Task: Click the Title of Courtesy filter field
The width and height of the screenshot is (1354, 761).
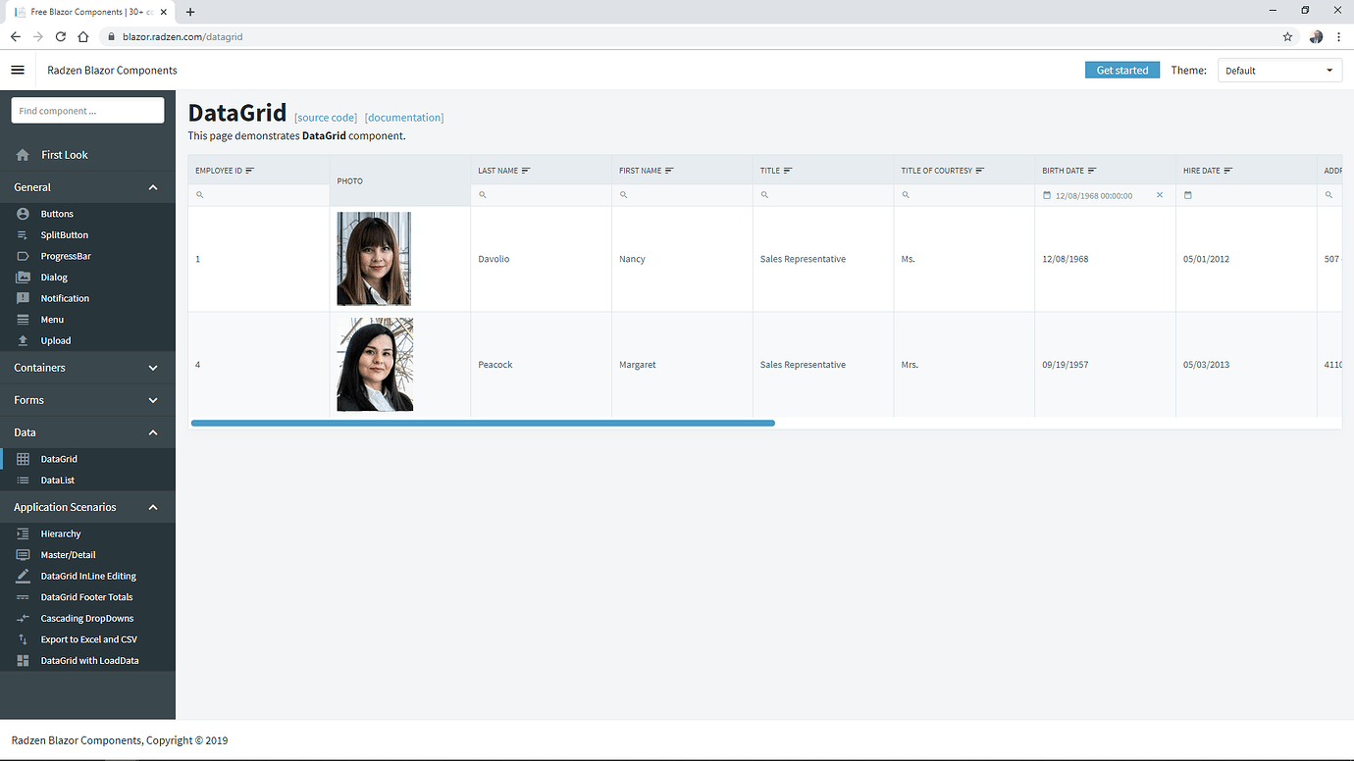Action: 964,195
